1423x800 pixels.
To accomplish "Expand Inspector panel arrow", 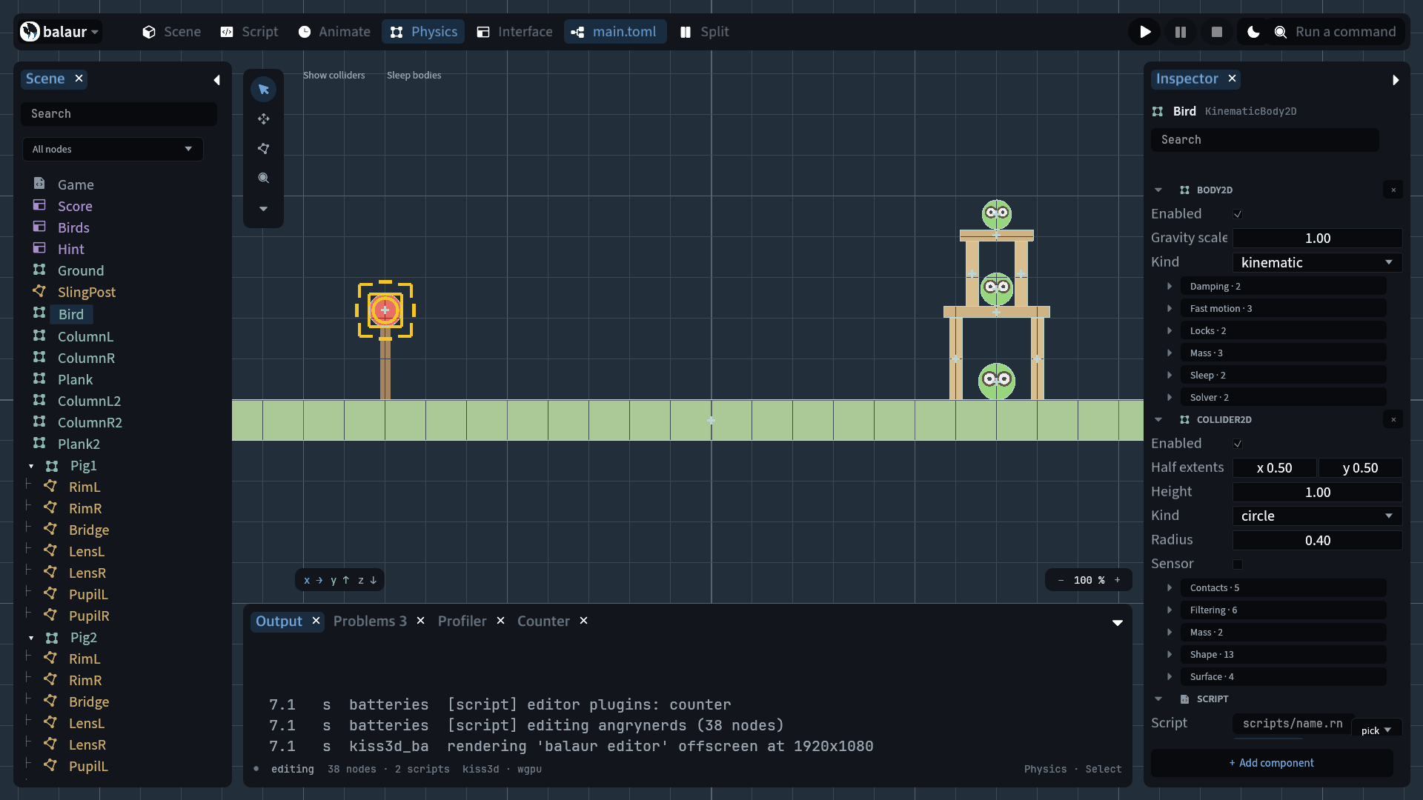I will pyautogui.click(x=1396, y=80).
